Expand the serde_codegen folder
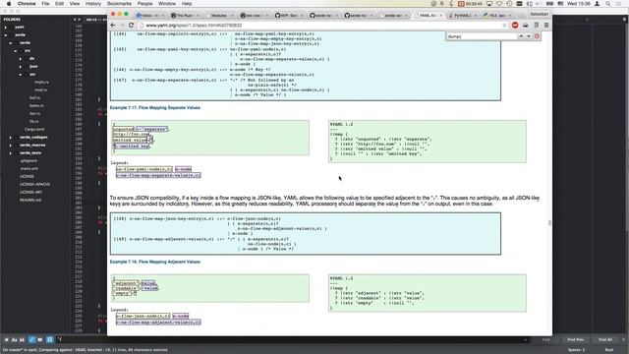The image size is (629, 354). [11, 138]
